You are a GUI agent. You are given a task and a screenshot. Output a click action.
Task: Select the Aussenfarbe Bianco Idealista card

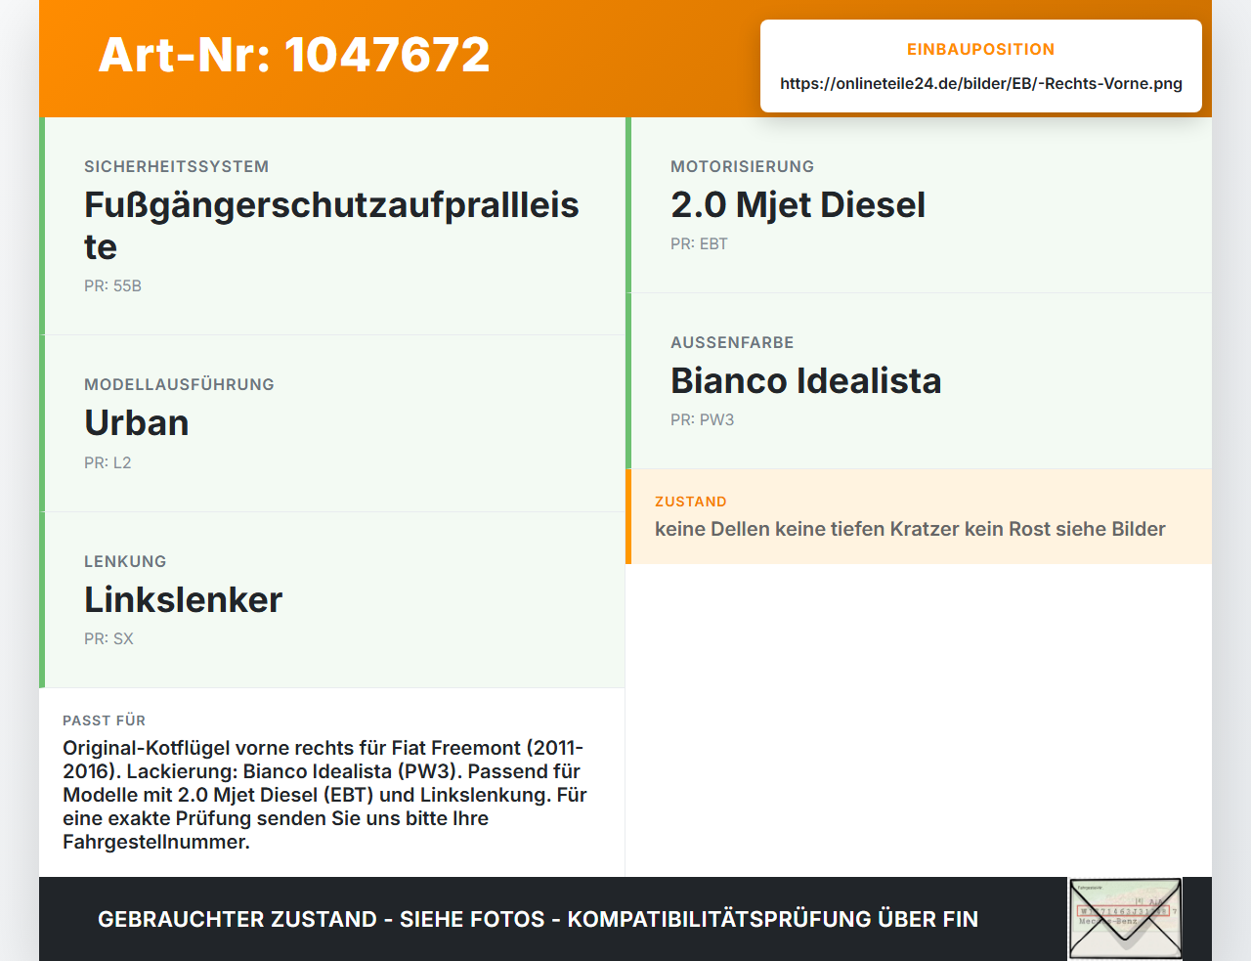coord(919,381)
